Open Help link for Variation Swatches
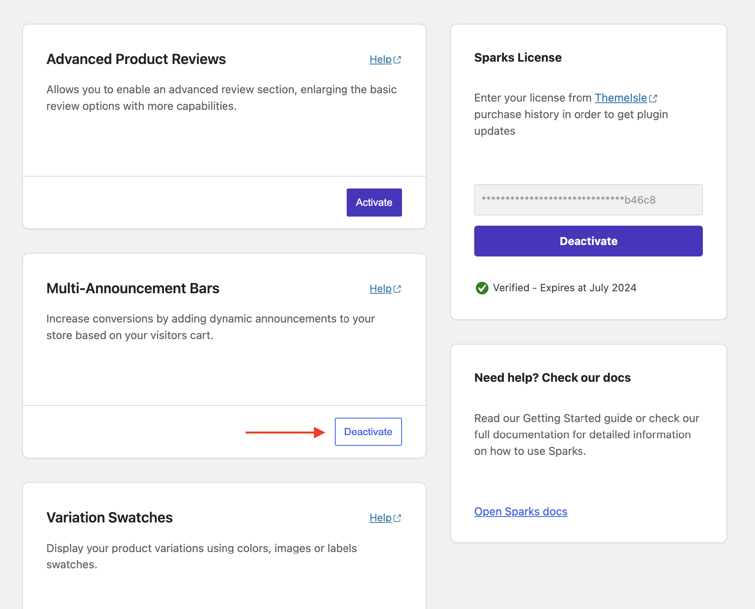The width and height of the screenshot is (755, 609). 385,518
